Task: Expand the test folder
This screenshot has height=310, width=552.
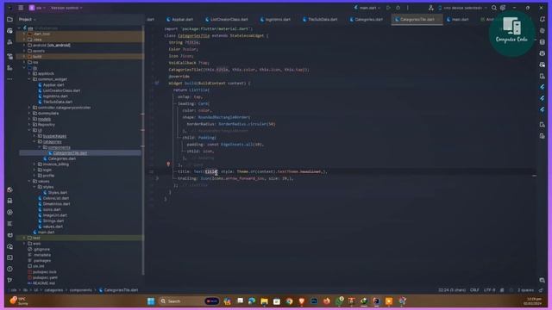Action: 24,238
